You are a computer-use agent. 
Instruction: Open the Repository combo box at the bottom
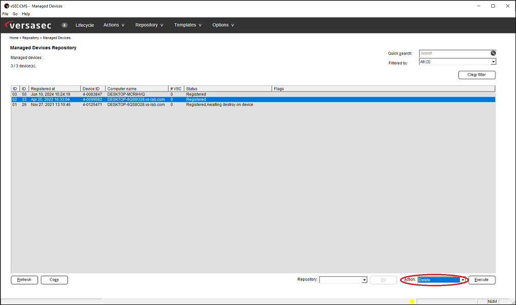343,280
